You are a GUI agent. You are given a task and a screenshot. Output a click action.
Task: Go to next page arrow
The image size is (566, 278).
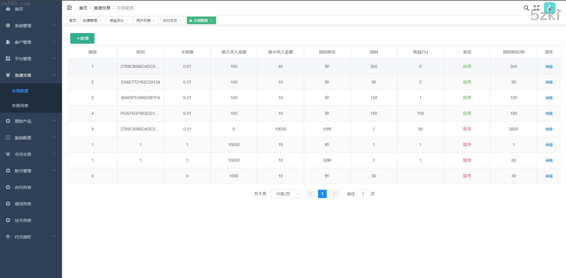point(334,194)
